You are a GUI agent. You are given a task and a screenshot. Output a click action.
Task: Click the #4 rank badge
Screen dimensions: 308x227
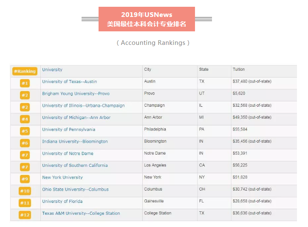pos(25,119)
